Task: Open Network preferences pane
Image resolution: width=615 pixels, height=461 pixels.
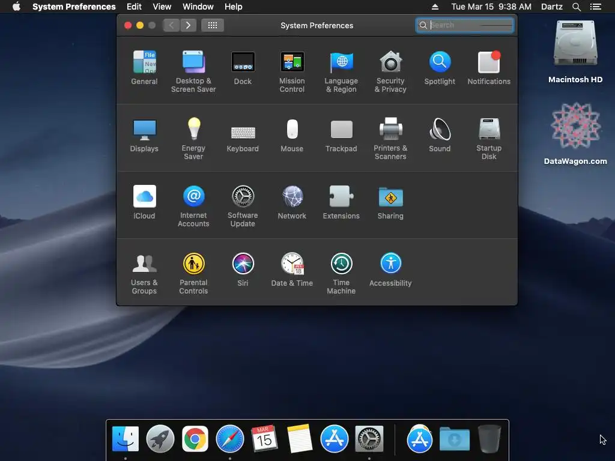Action: click(x=292, y=202)
